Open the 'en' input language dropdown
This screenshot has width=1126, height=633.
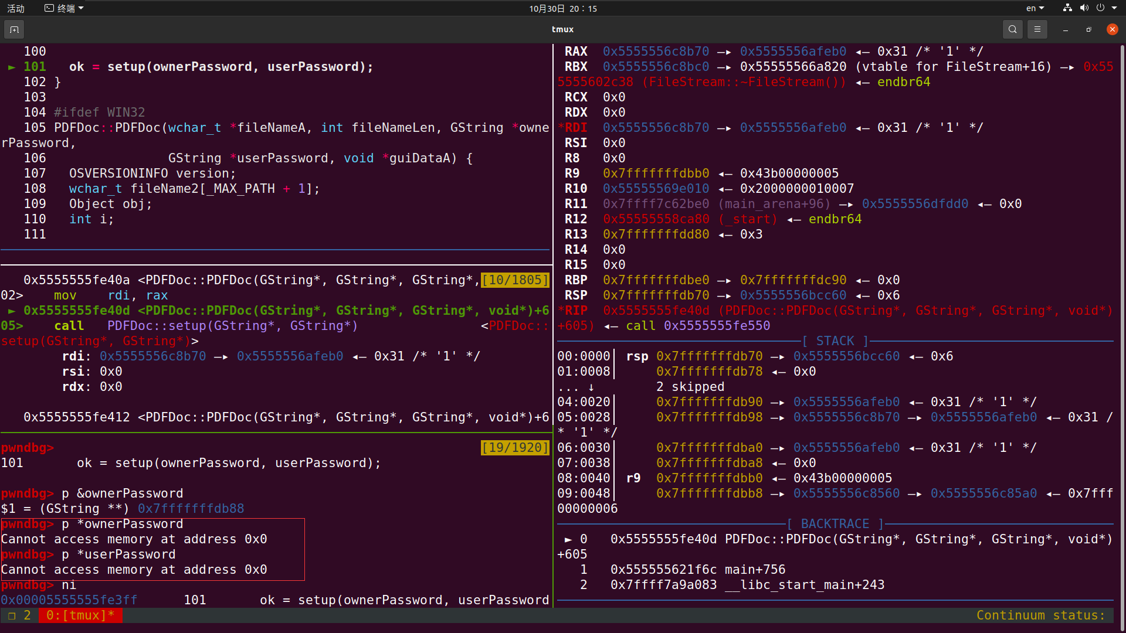click(x=1035, y=8)
